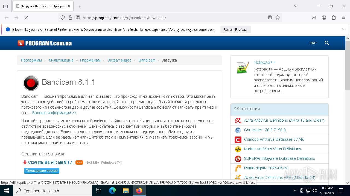This screenshot has width=350, height=196.
Task: Toggle reader view icon
Action: (270, 18)
